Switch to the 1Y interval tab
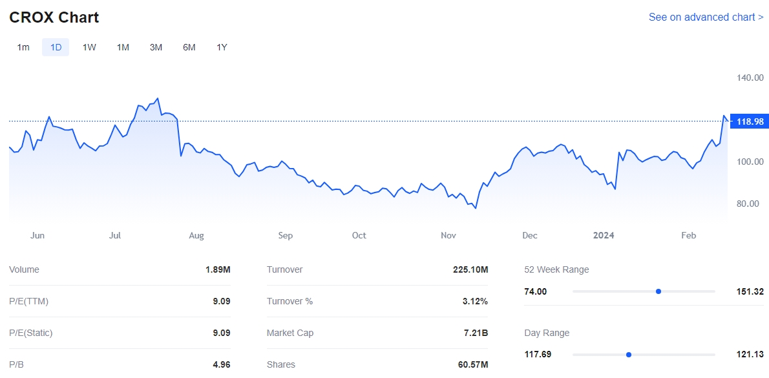The height and width of the screenshot is (378, 769). pos(222,47)
